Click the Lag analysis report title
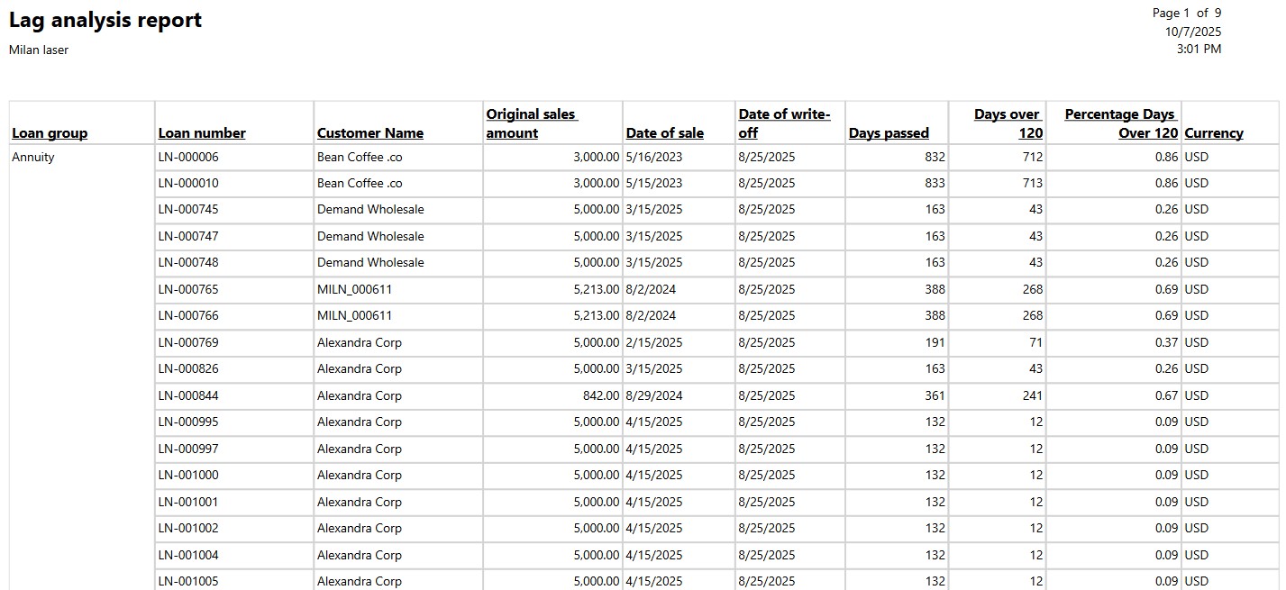 coord(105,20)
